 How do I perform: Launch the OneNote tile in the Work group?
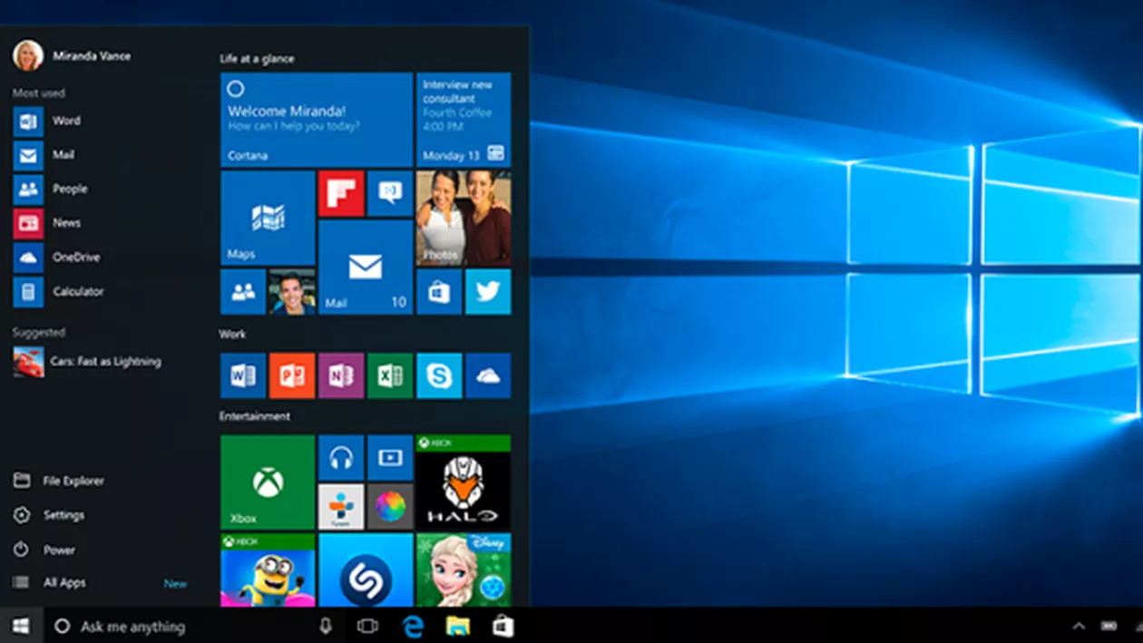[341, 375]
